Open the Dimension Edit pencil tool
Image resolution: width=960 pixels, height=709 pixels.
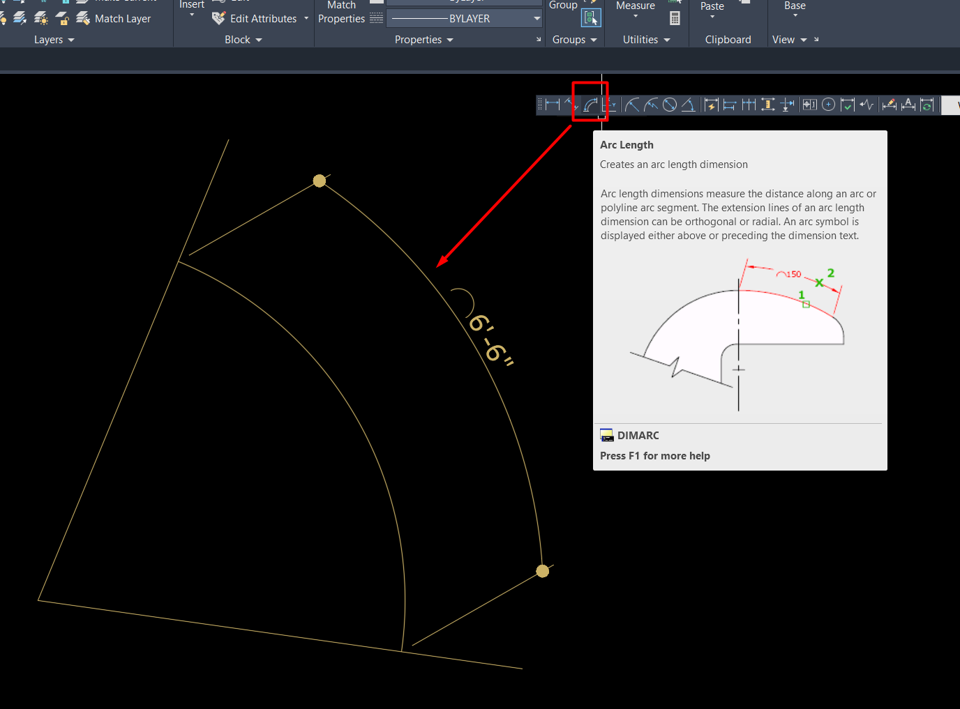pyautogui.click(x=890, y=105)
